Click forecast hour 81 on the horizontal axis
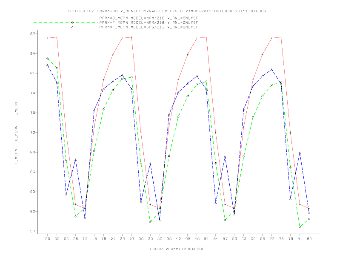The height and width of the screenshot is (260, 337). pos(300,239)
